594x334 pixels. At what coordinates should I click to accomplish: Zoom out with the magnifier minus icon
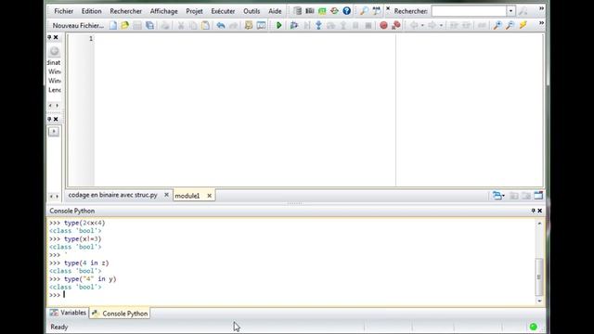[510, 25]
